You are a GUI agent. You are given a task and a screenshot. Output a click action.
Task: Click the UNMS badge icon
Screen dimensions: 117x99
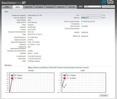pos(80,7)
